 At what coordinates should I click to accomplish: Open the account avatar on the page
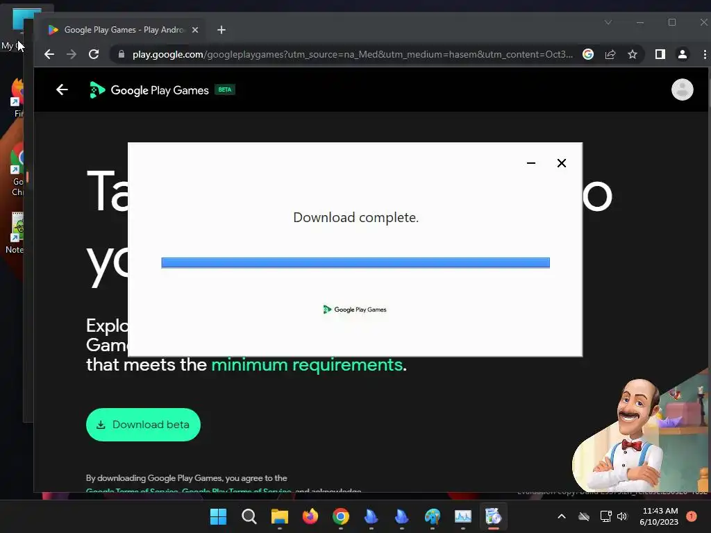(x=682, y=90)
